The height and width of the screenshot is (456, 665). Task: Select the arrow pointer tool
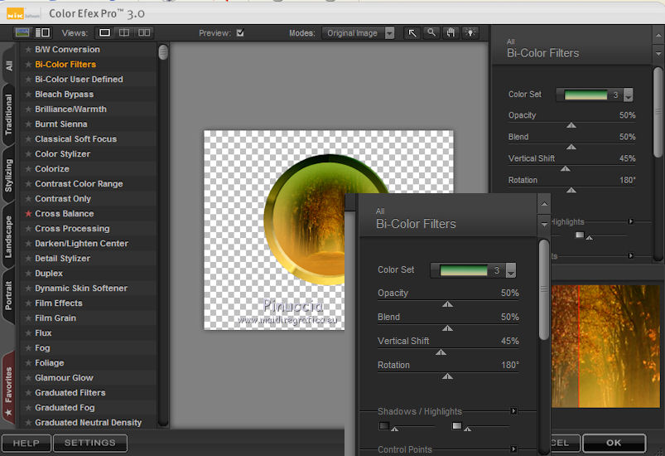pos(412,33)
